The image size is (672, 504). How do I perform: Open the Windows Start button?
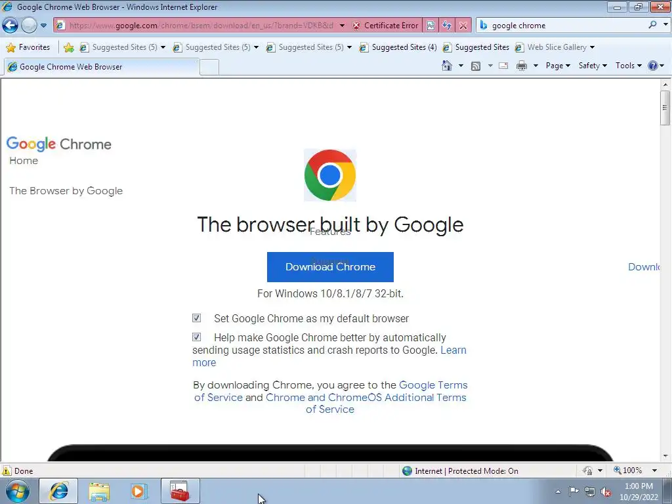click(x=18, y=491)
